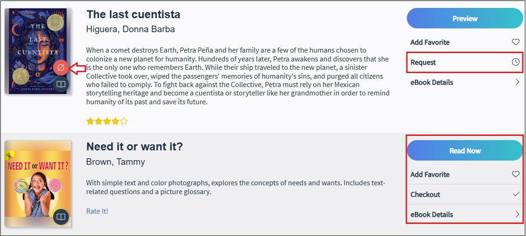Set first star rating for The last cuentista
Screen dimensions: 526x236
(90, 121)
